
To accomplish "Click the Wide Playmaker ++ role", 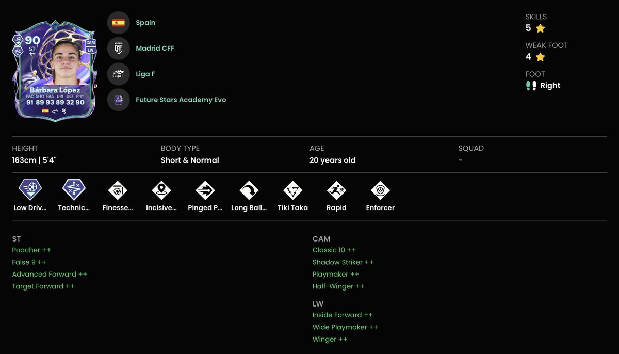I will click(345, 327).
